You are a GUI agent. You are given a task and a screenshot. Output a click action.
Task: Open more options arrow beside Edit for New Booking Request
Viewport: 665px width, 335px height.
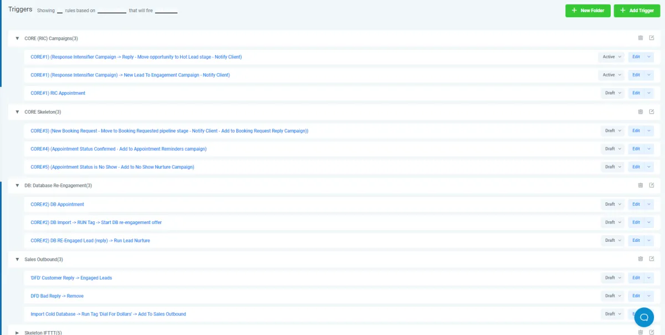[649, 131]
